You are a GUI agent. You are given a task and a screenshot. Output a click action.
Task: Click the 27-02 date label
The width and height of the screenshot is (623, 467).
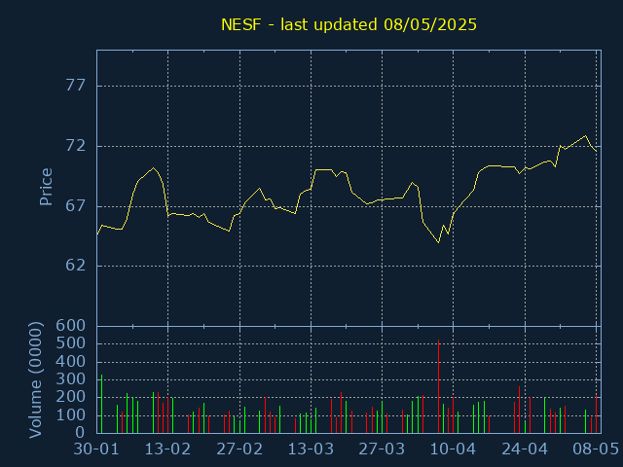pos(239,449)
